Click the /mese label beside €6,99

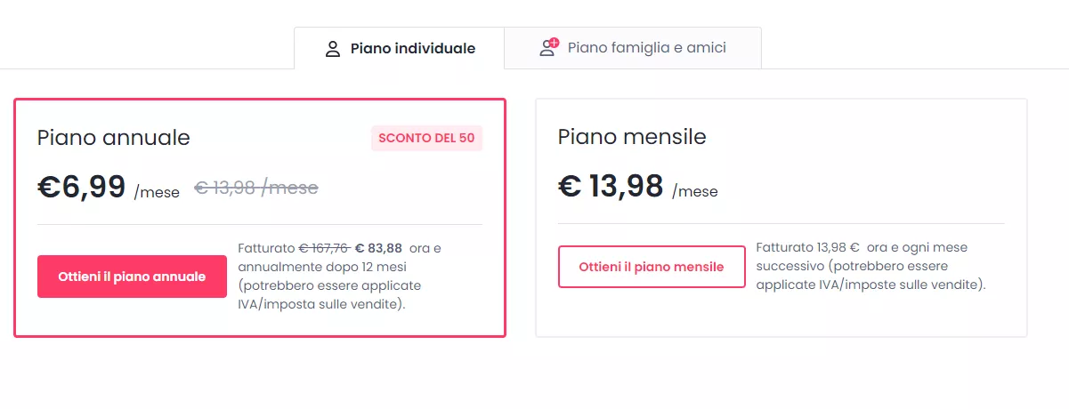(157, 192)
